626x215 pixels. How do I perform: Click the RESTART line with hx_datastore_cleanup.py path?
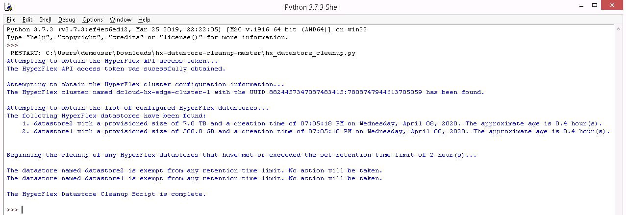click(x=183, y=53)
